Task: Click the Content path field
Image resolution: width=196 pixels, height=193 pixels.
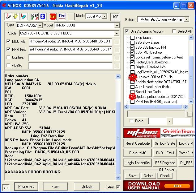Action: [x=70, y=58]
